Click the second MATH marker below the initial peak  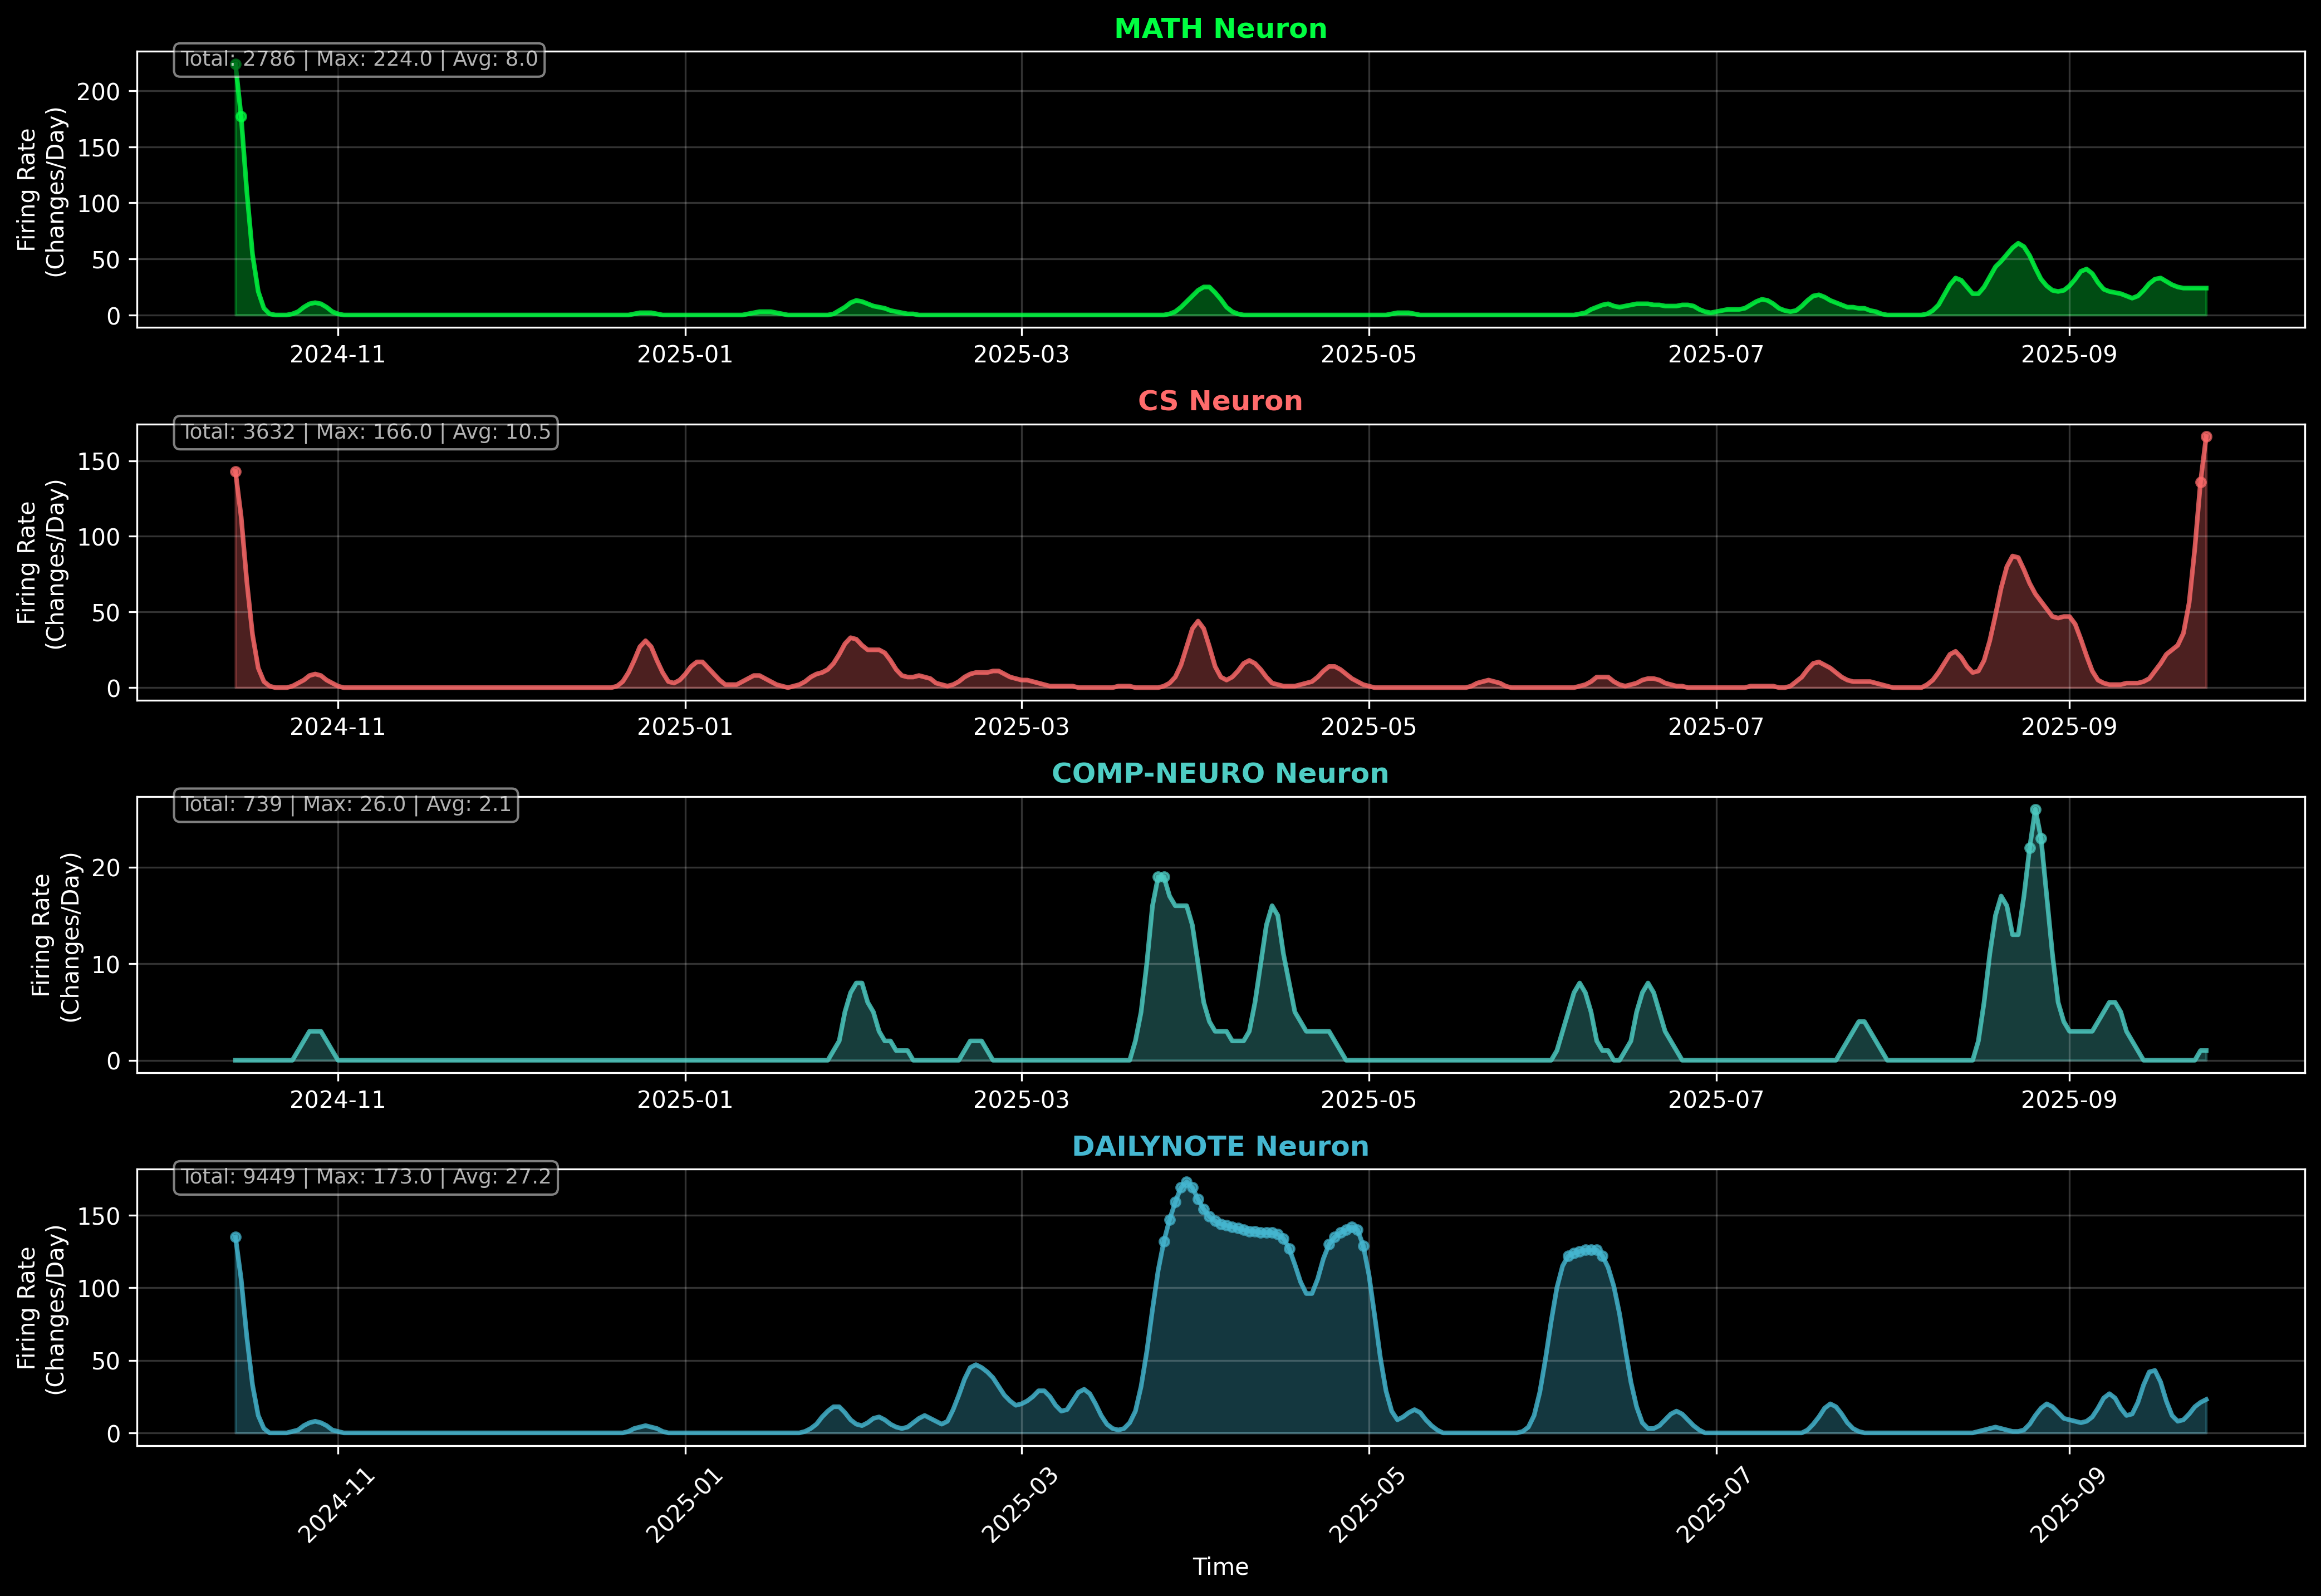point(241,117)
